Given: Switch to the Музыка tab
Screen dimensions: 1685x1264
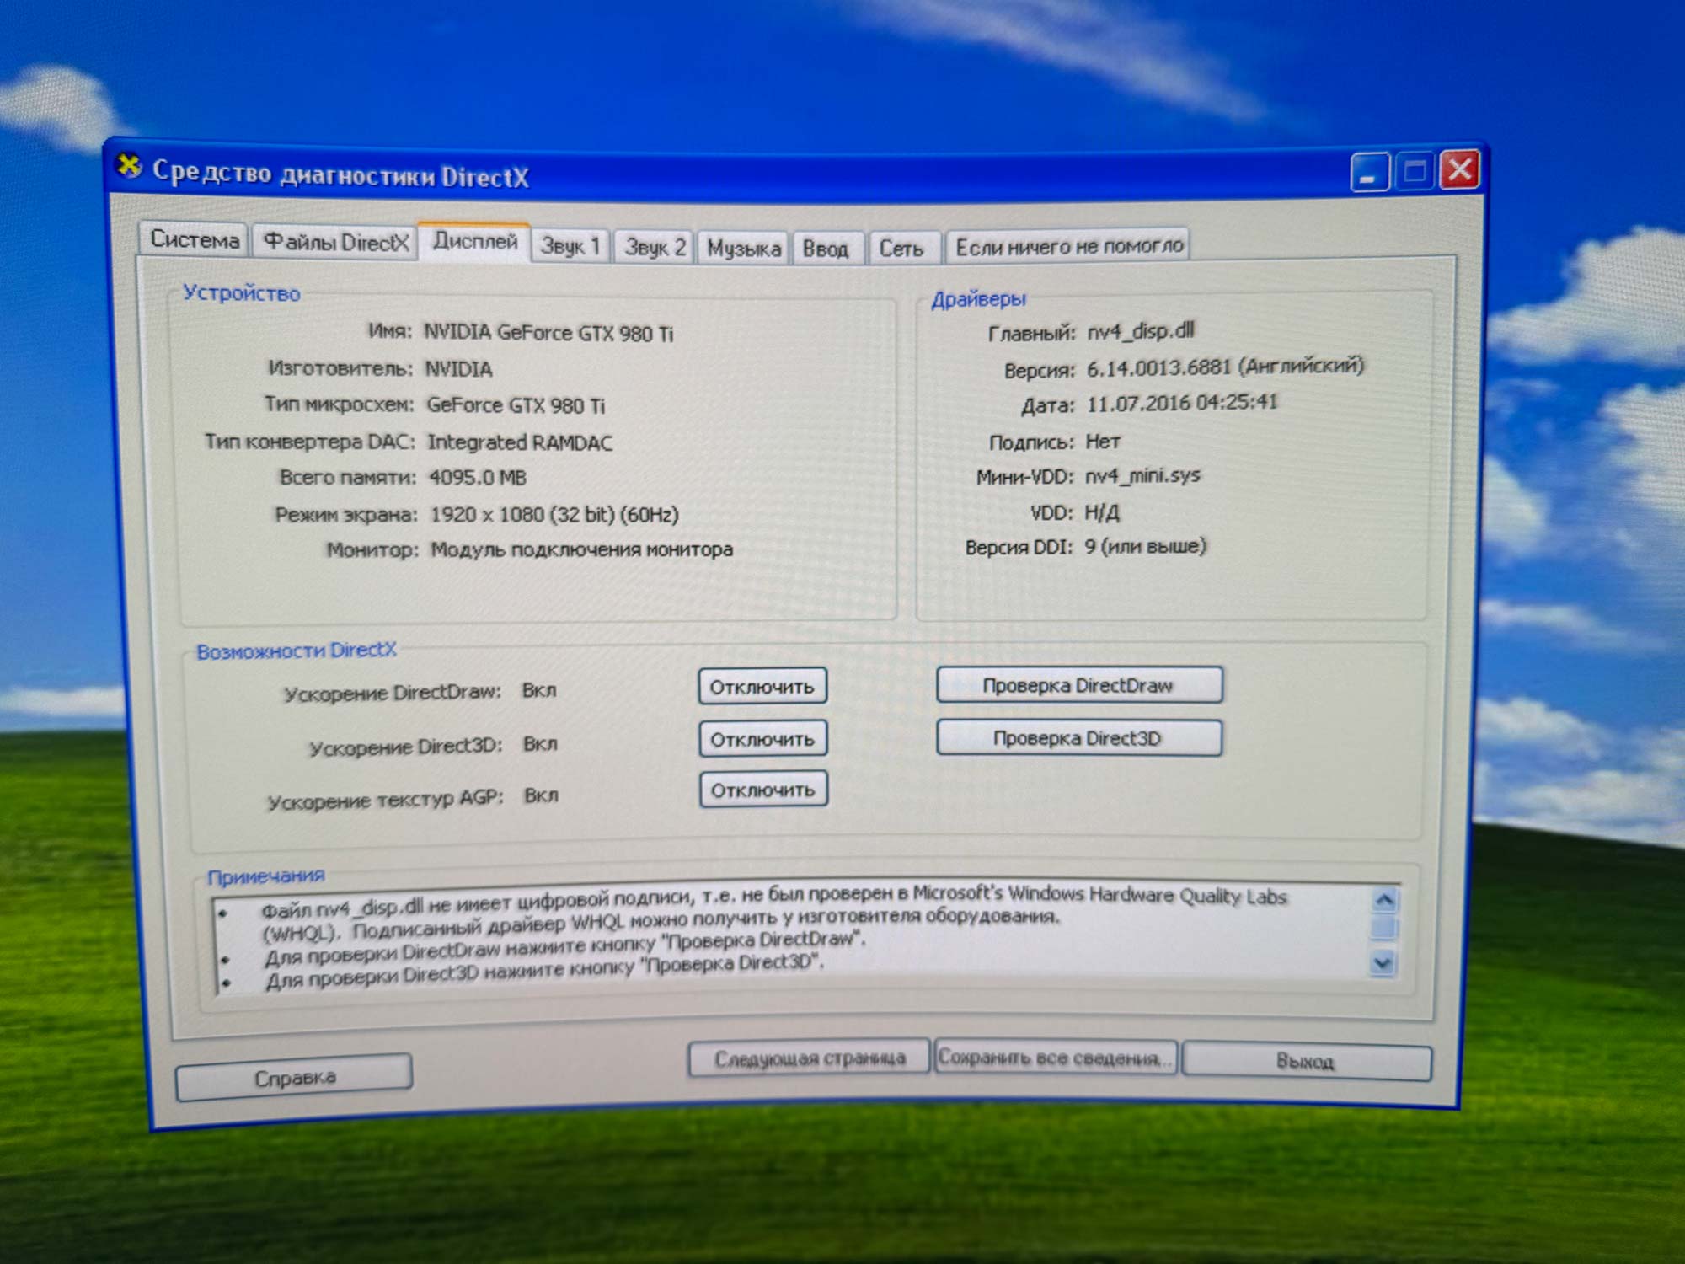Looking at the screenshot, I should click(x=743, y=249).
